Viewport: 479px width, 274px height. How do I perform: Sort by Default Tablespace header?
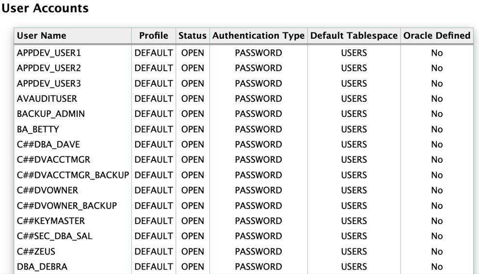[354, 36]
